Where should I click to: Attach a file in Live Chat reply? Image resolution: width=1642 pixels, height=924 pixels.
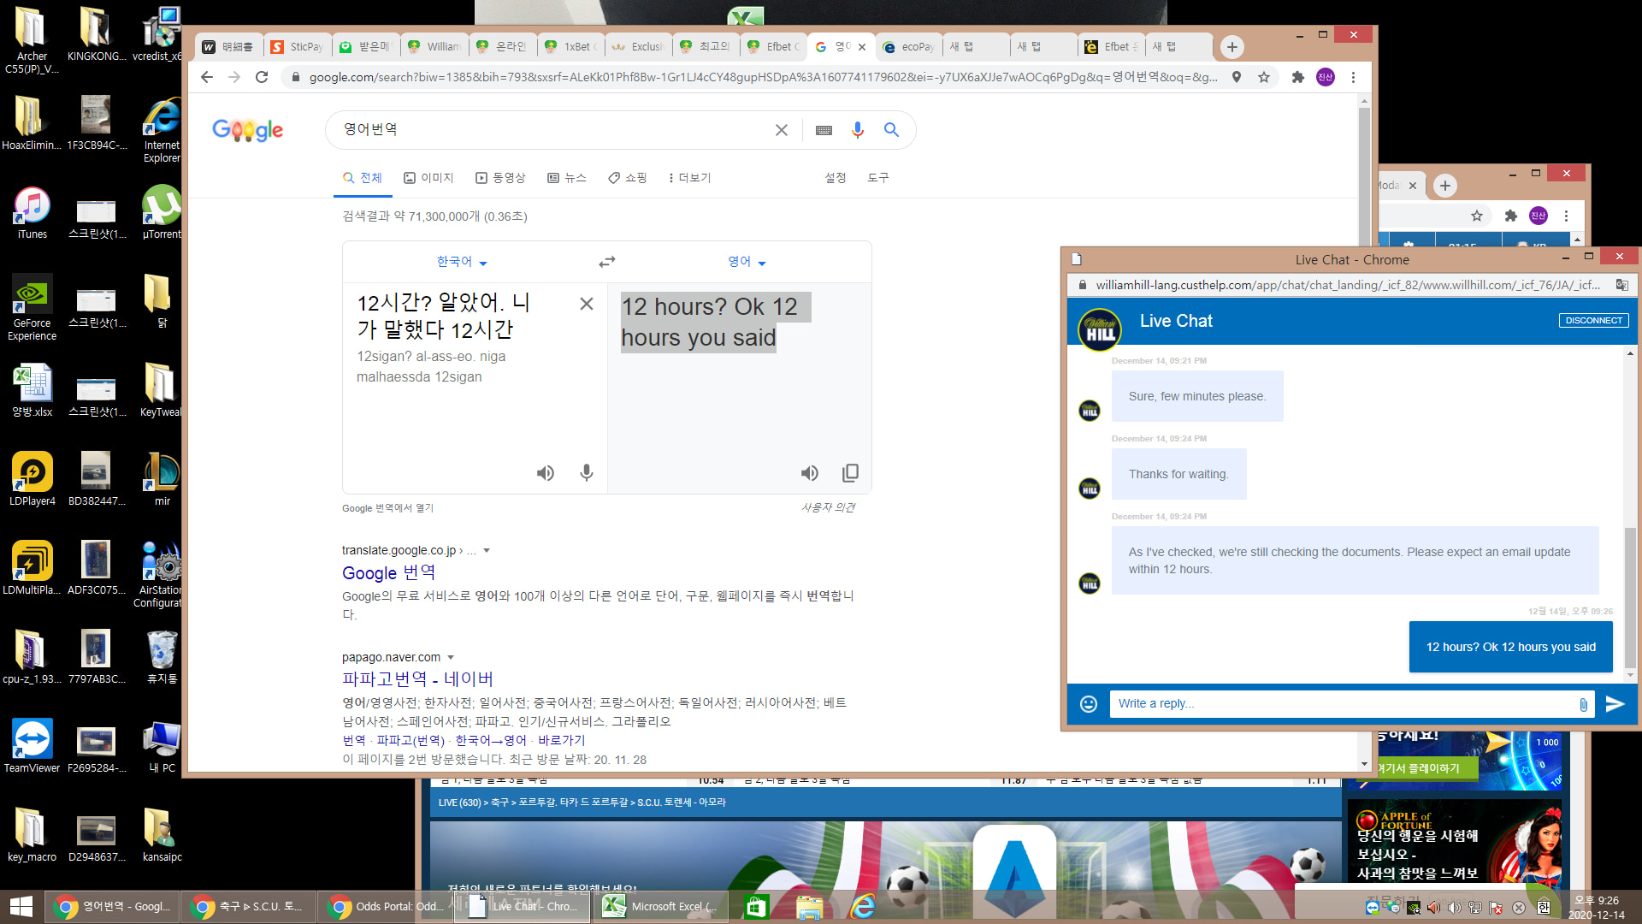tap(1583, 704)
